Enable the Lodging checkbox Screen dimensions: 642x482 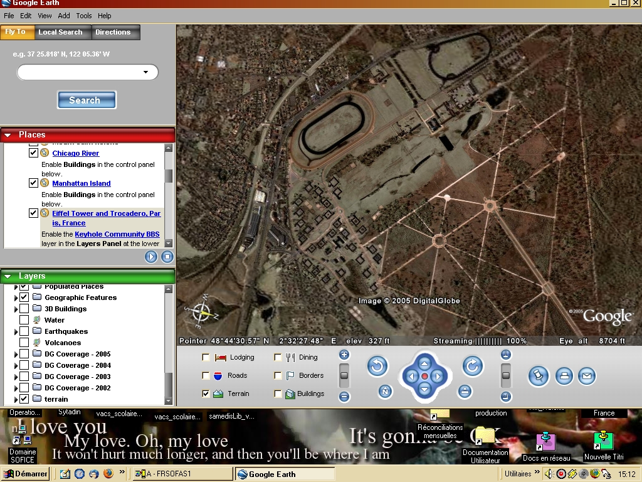click(206, 357)
